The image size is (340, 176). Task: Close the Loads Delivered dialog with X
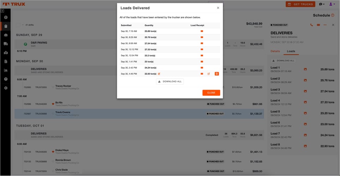tap(218, 8)
